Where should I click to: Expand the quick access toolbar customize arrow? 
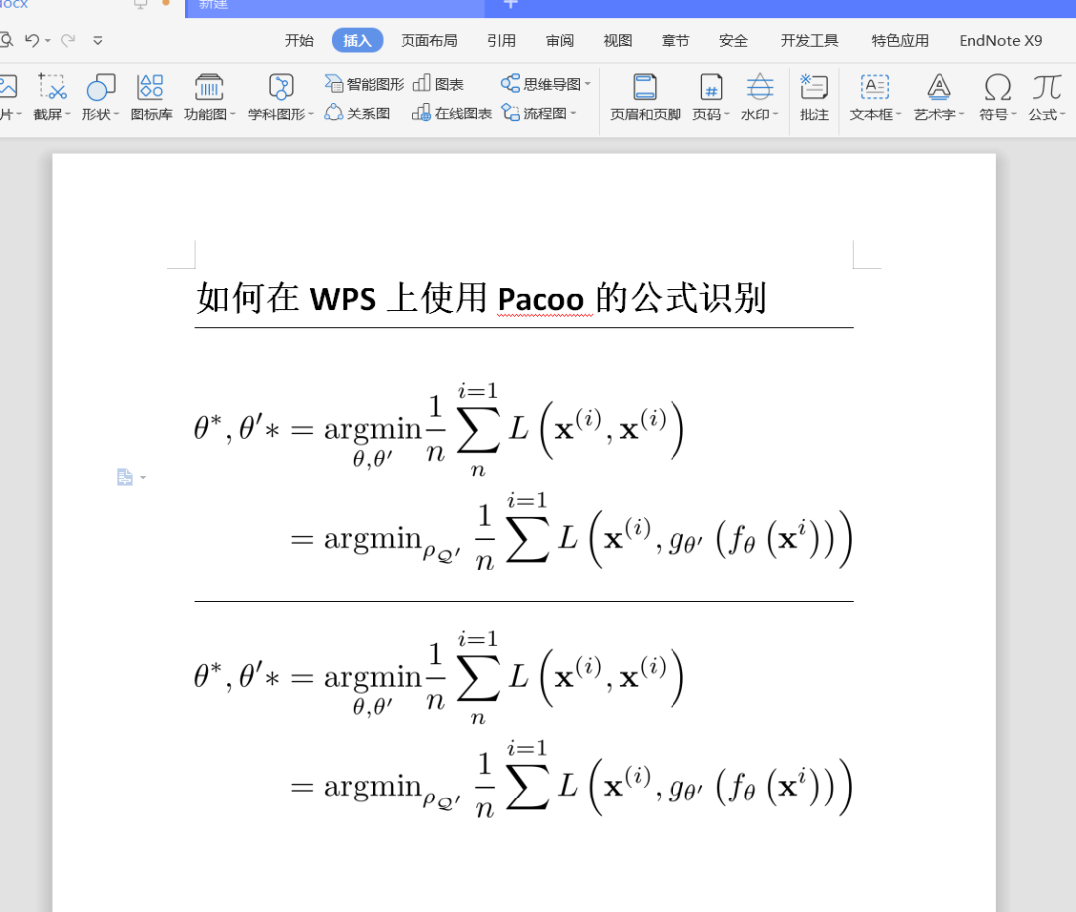pos(98,41)
